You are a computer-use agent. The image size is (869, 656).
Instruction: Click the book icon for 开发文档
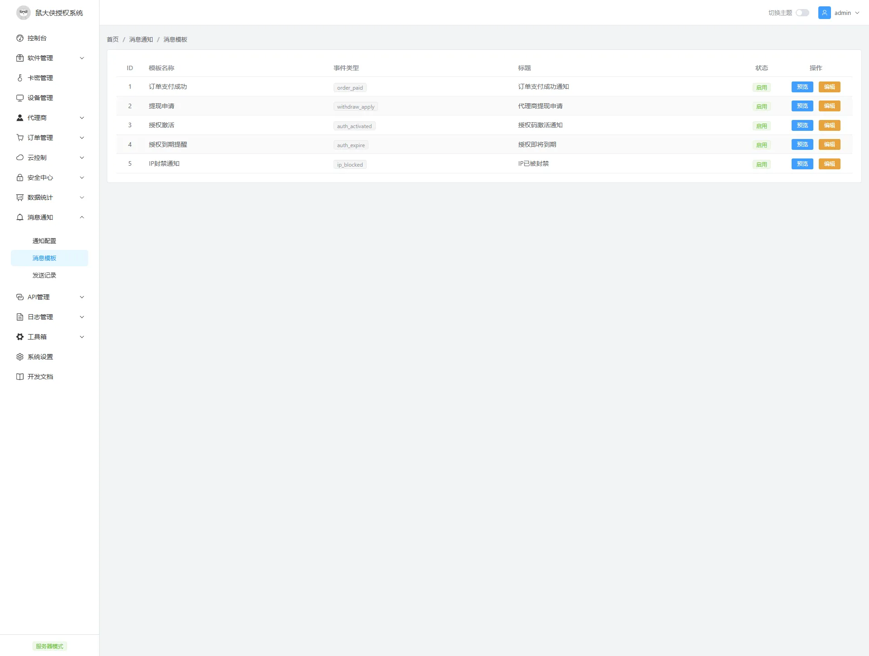pyautogui.click(x=20, y=377)
